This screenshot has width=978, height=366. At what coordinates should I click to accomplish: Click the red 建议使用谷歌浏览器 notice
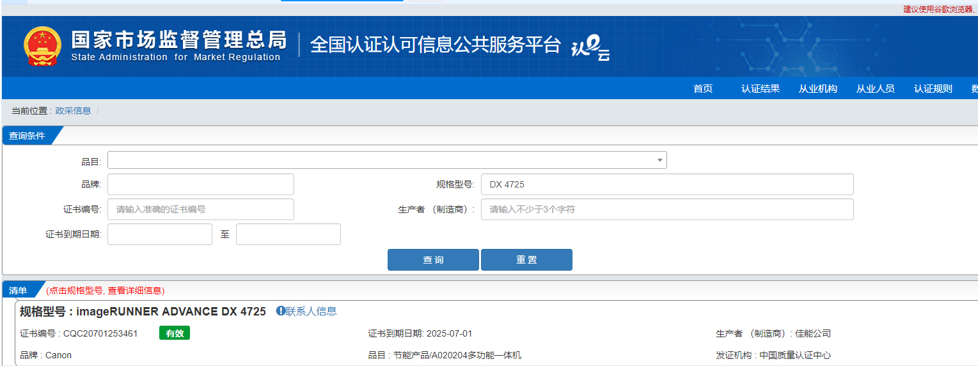[x=940, y=9]
